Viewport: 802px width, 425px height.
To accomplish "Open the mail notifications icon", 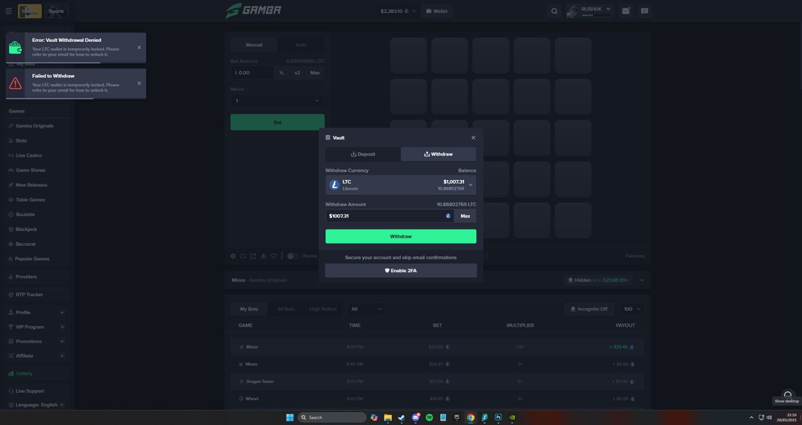I will [626, 11].
